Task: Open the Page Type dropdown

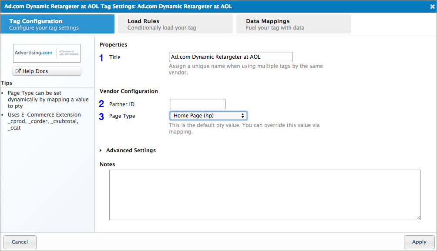Action: pos(208,116)
